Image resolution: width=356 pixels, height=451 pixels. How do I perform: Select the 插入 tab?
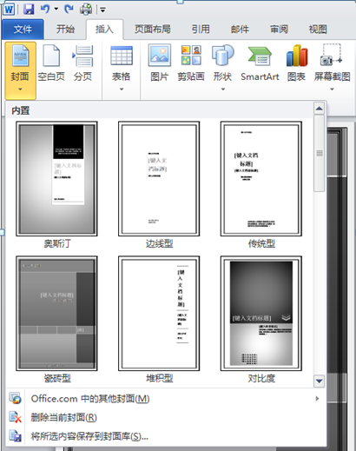[x=104, y=30]
